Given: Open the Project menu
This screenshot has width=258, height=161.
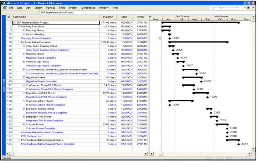Looking at the screenshot, I should tap(73, 8).
